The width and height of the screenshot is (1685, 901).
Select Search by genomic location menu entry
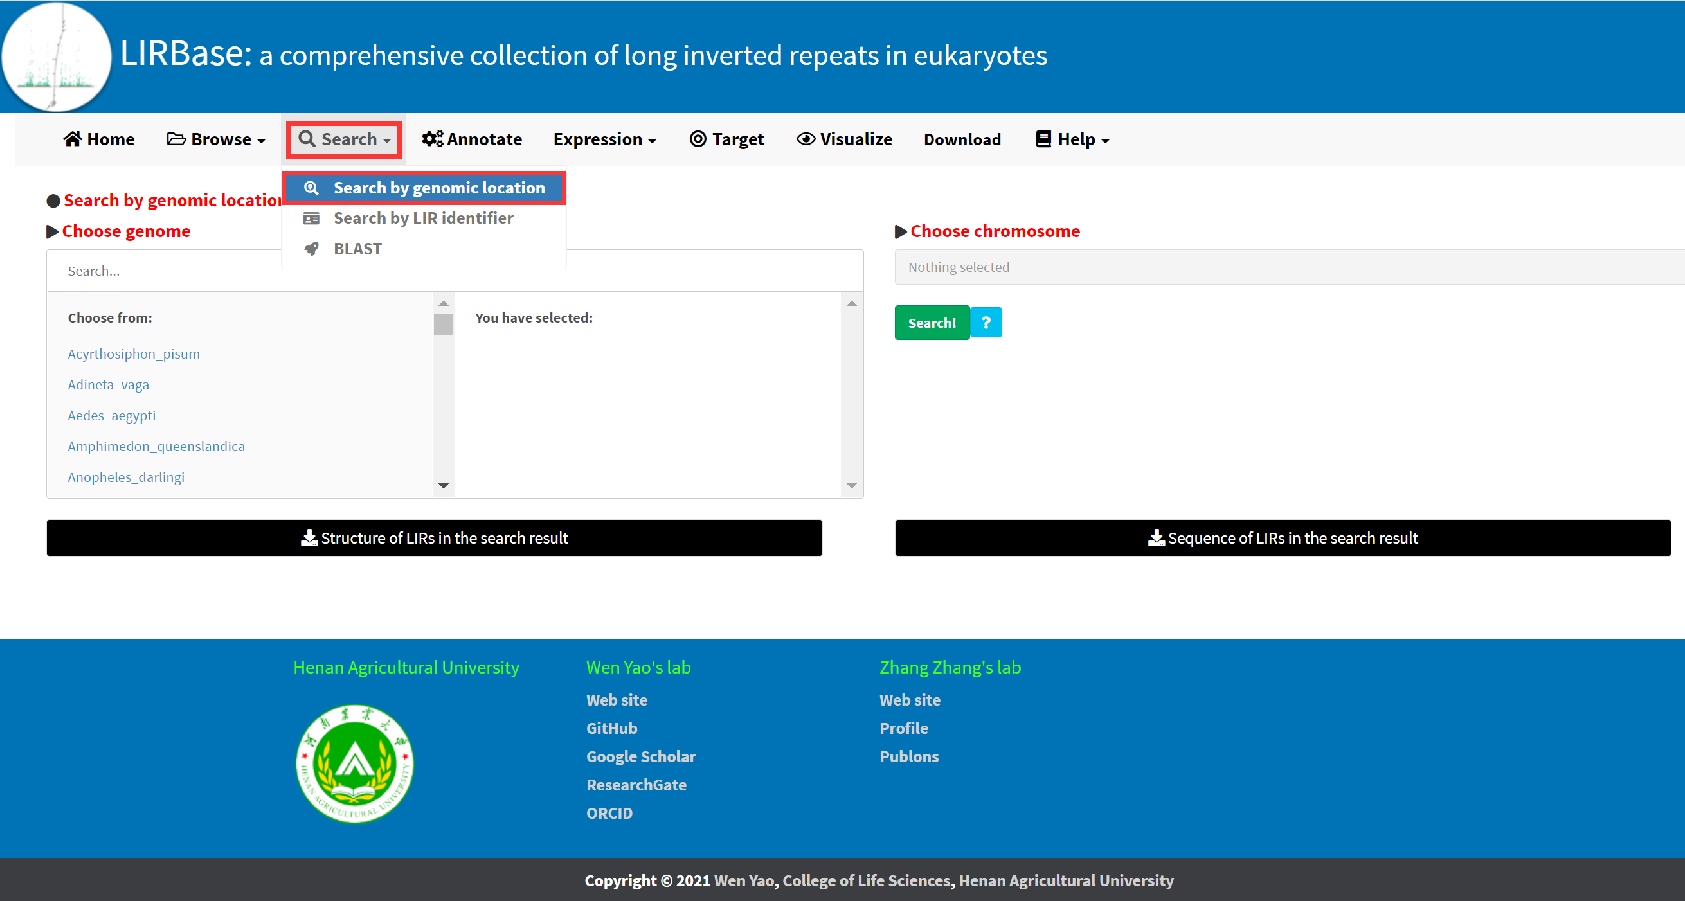[x=438, y=188]
